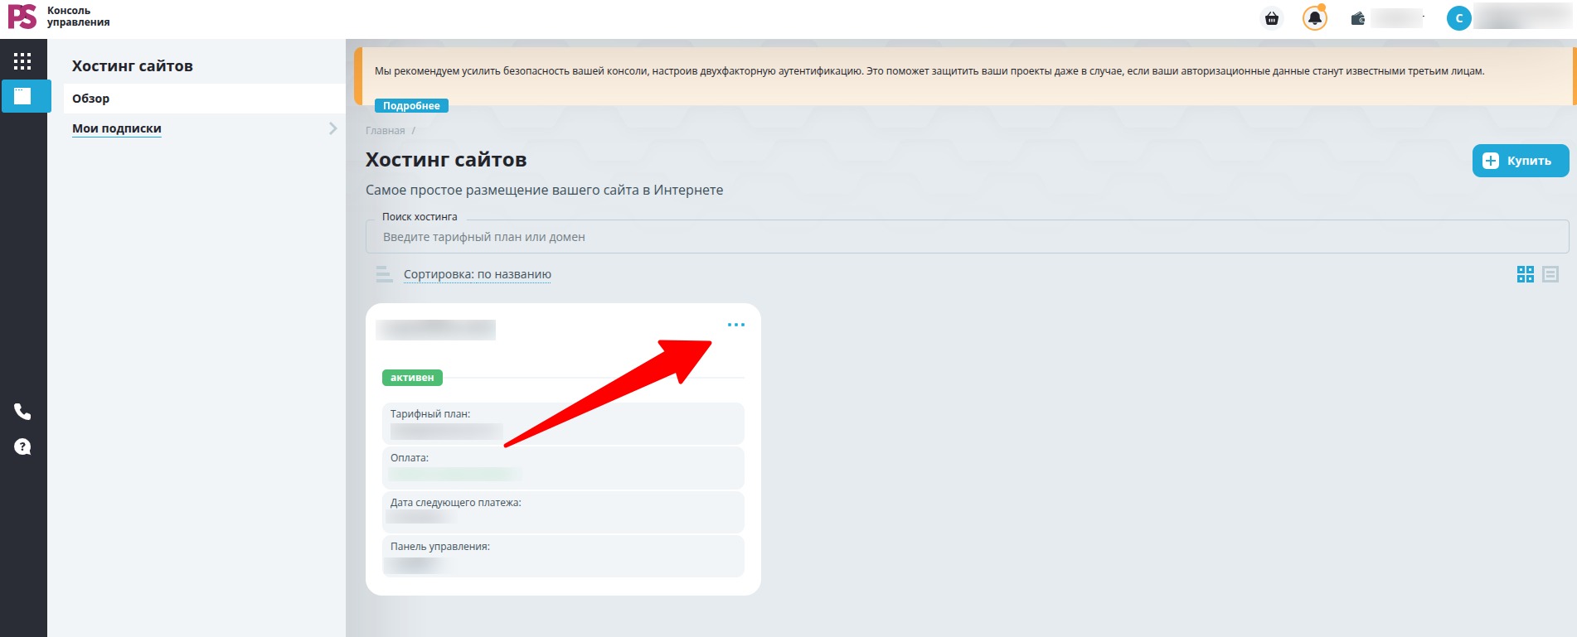
Task: Click the hosting search input field
Action: [x=967, y=237]
